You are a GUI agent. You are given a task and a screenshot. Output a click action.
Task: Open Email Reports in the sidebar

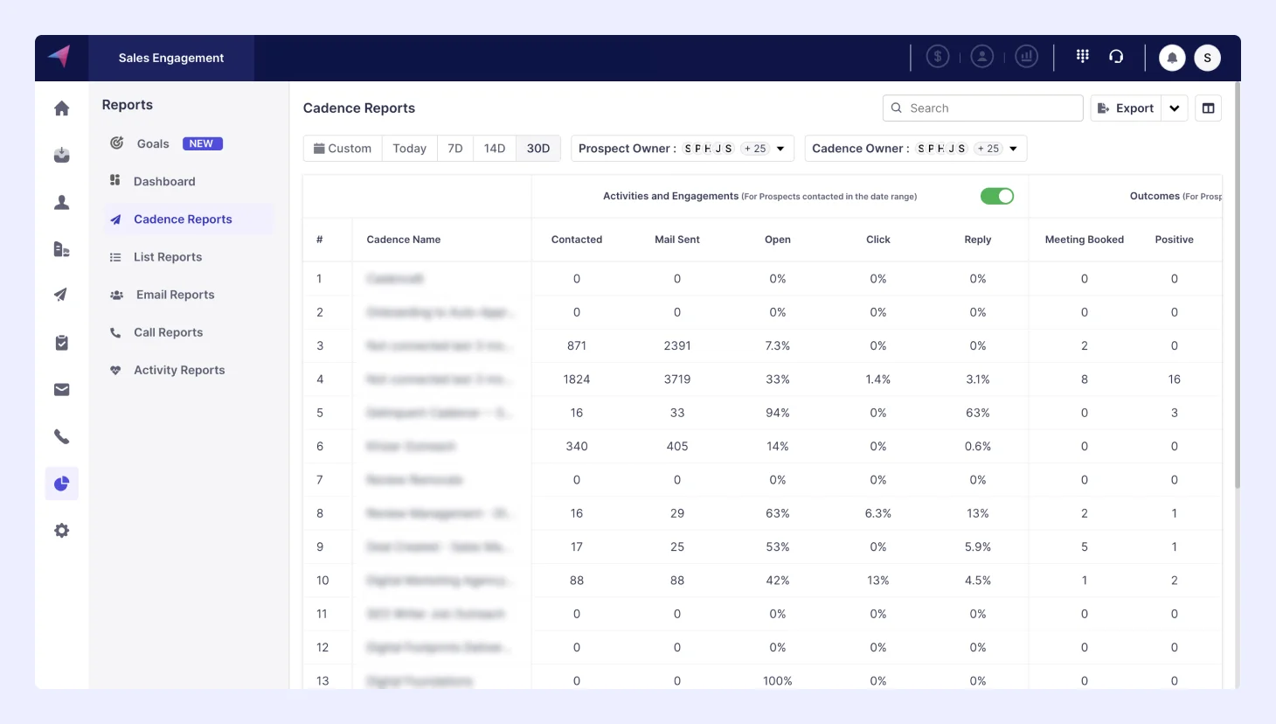175,295
